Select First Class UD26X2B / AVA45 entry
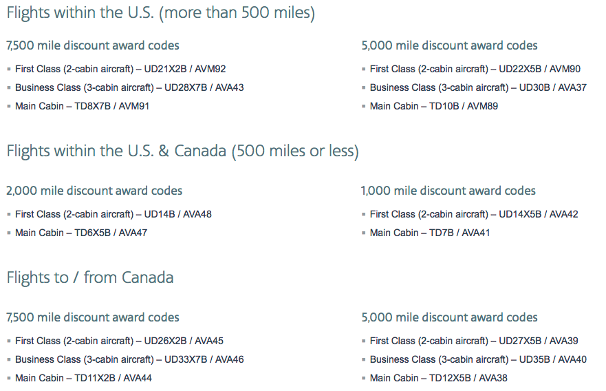 (119, 341)
